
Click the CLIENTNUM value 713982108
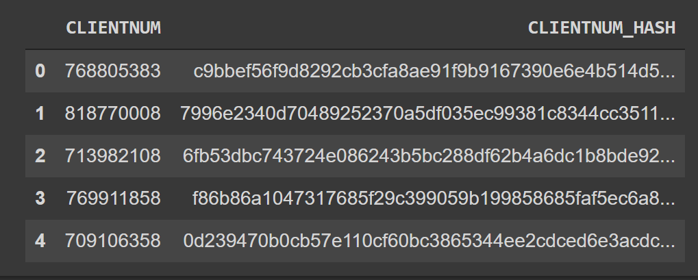click(113, 155)
